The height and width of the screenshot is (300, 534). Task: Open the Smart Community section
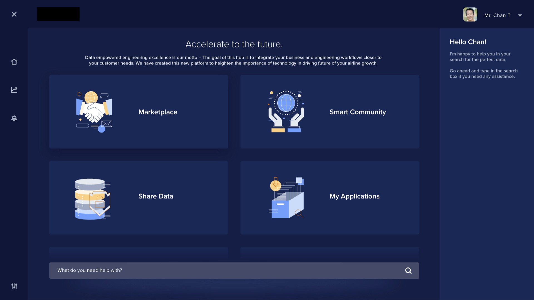[358, 112]
